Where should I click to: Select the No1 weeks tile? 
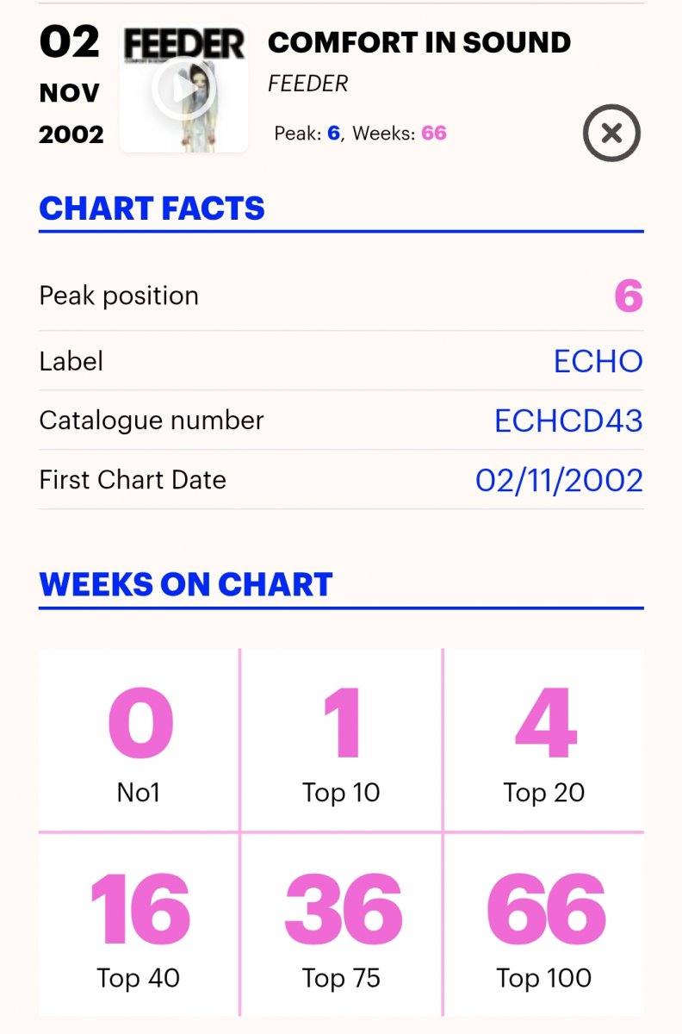[139, 740]
